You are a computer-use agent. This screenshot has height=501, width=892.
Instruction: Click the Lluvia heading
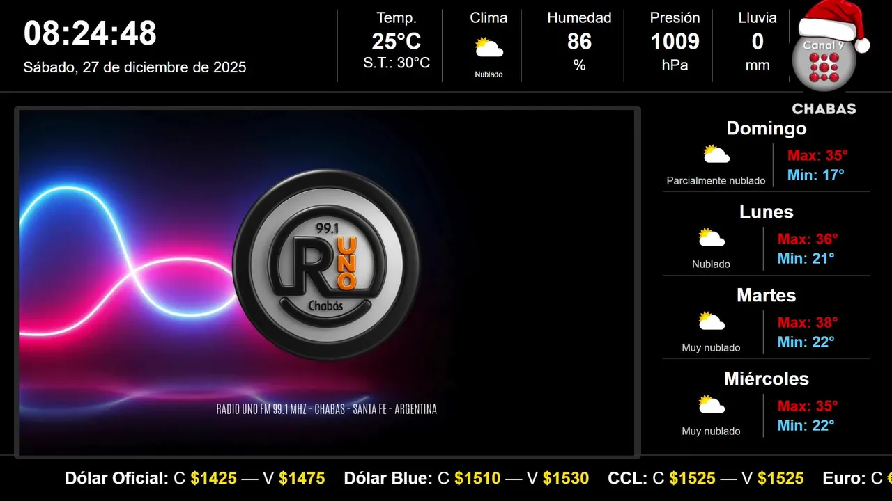click(758, 18)
